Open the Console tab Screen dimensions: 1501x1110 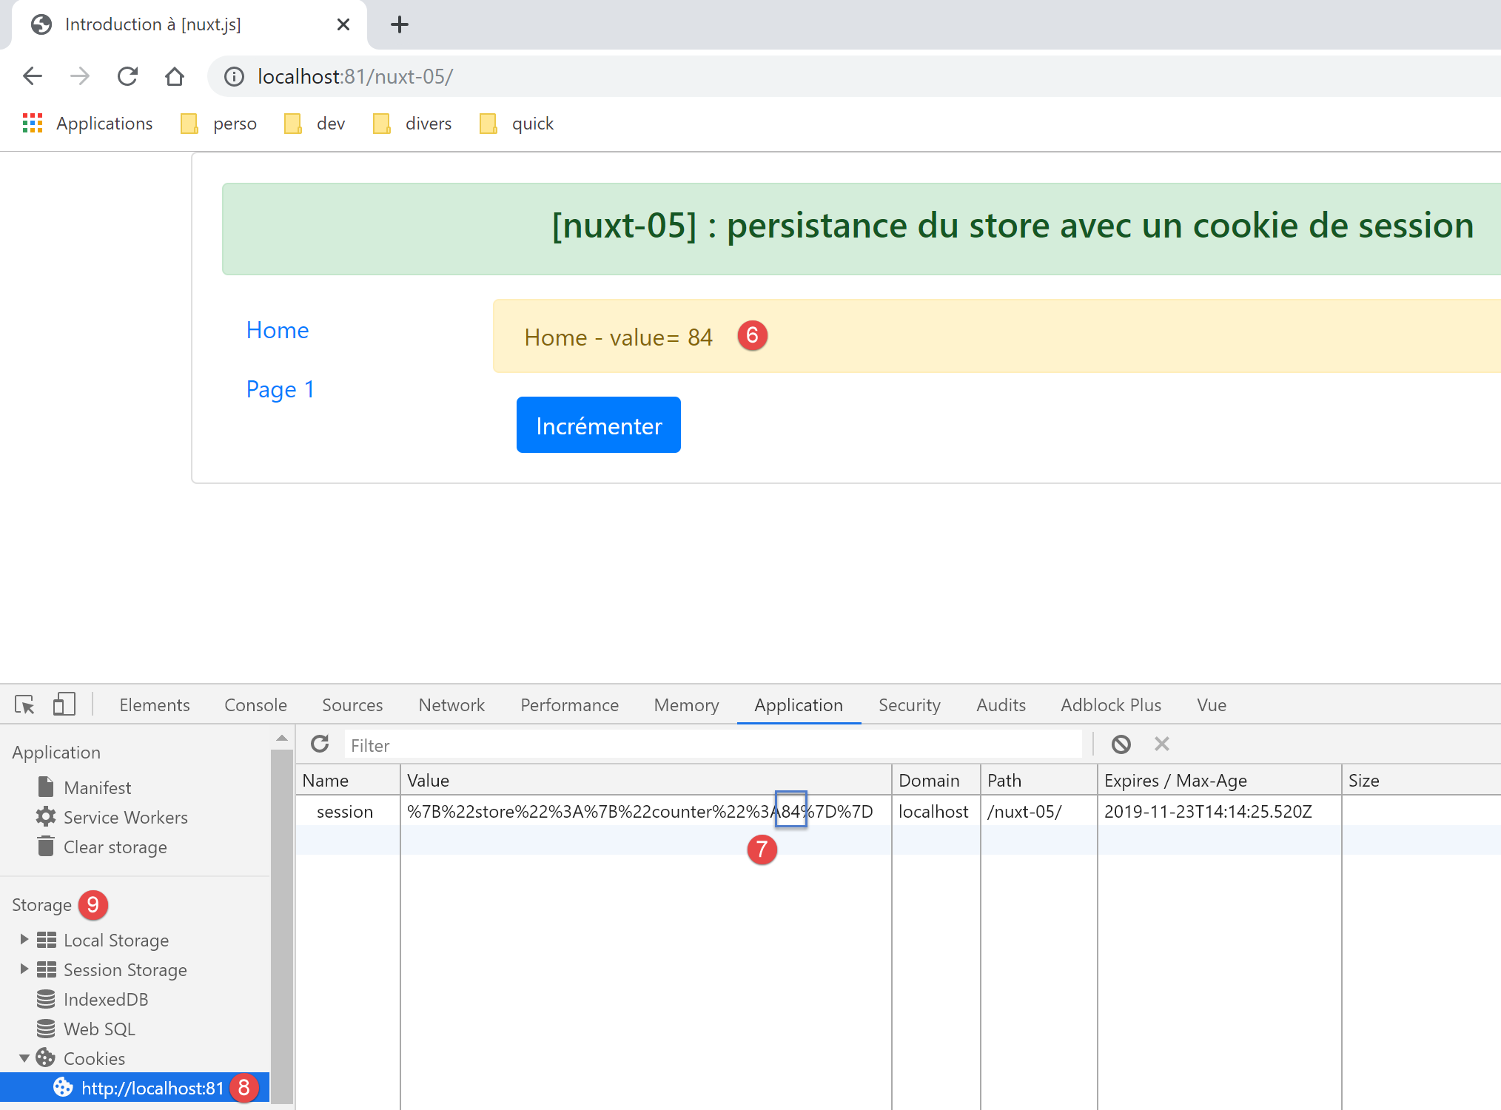255,704
